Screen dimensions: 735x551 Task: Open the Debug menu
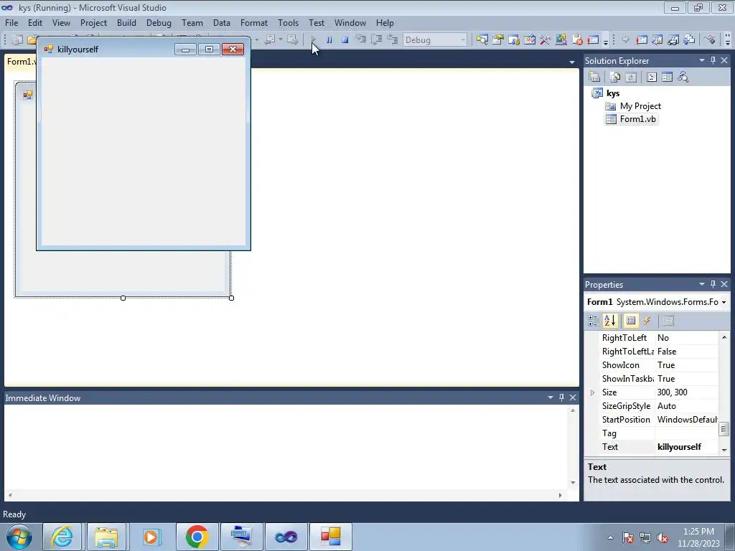[x=159, y=22]
